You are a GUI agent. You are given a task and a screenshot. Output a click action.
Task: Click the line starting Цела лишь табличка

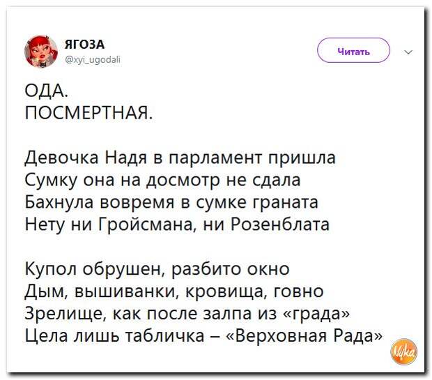pyautogui.click(x=203, y=336)
